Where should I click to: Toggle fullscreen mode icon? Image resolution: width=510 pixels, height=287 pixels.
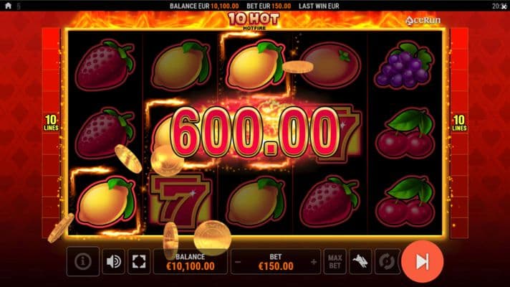tap(139, 262)
